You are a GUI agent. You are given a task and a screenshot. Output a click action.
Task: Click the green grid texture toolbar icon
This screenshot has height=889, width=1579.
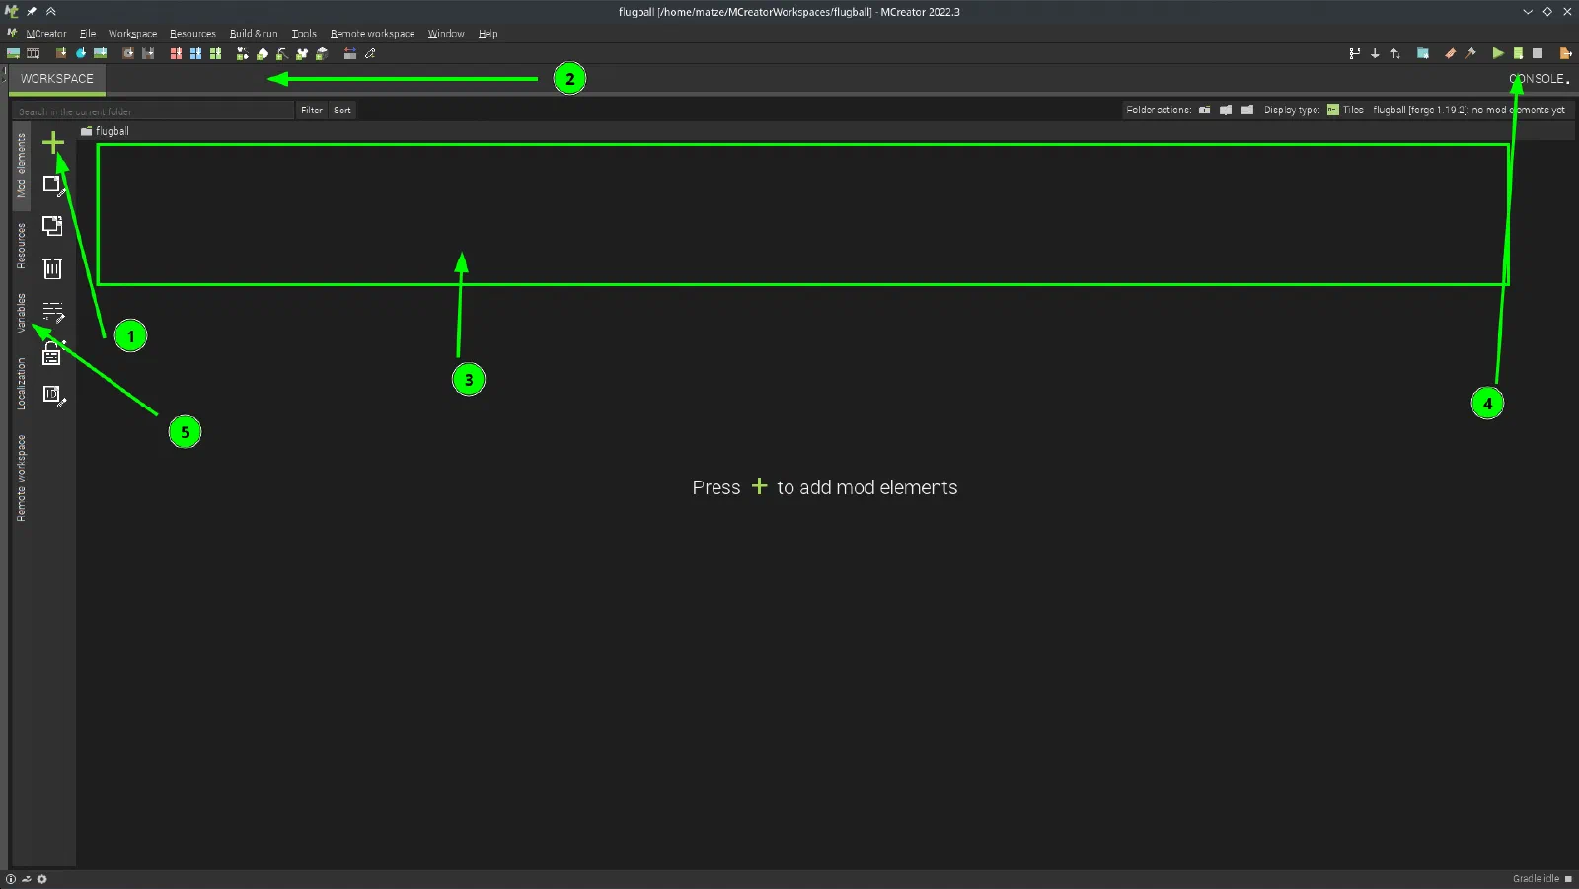[x=215, y=53]
